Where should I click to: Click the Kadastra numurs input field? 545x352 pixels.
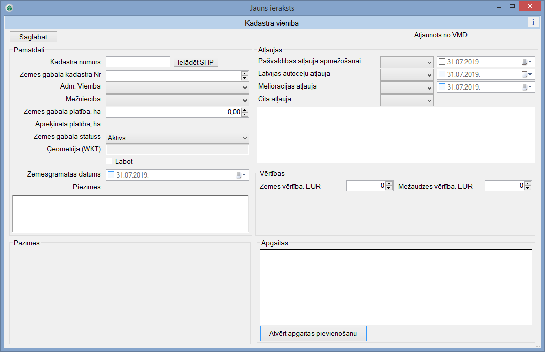click(x=138, y=62)
